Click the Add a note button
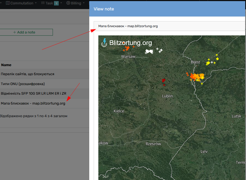The height and width of the screenshot is (180, 246). tap(26, 32)
